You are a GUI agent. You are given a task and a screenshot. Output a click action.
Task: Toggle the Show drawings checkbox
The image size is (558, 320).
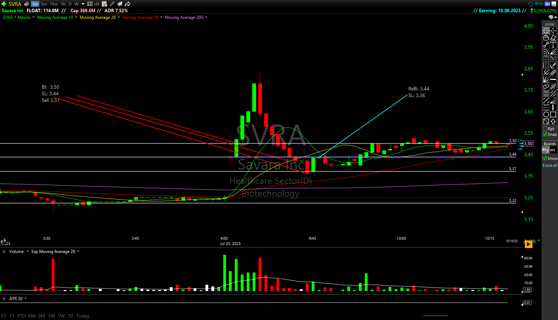(545, 158)
